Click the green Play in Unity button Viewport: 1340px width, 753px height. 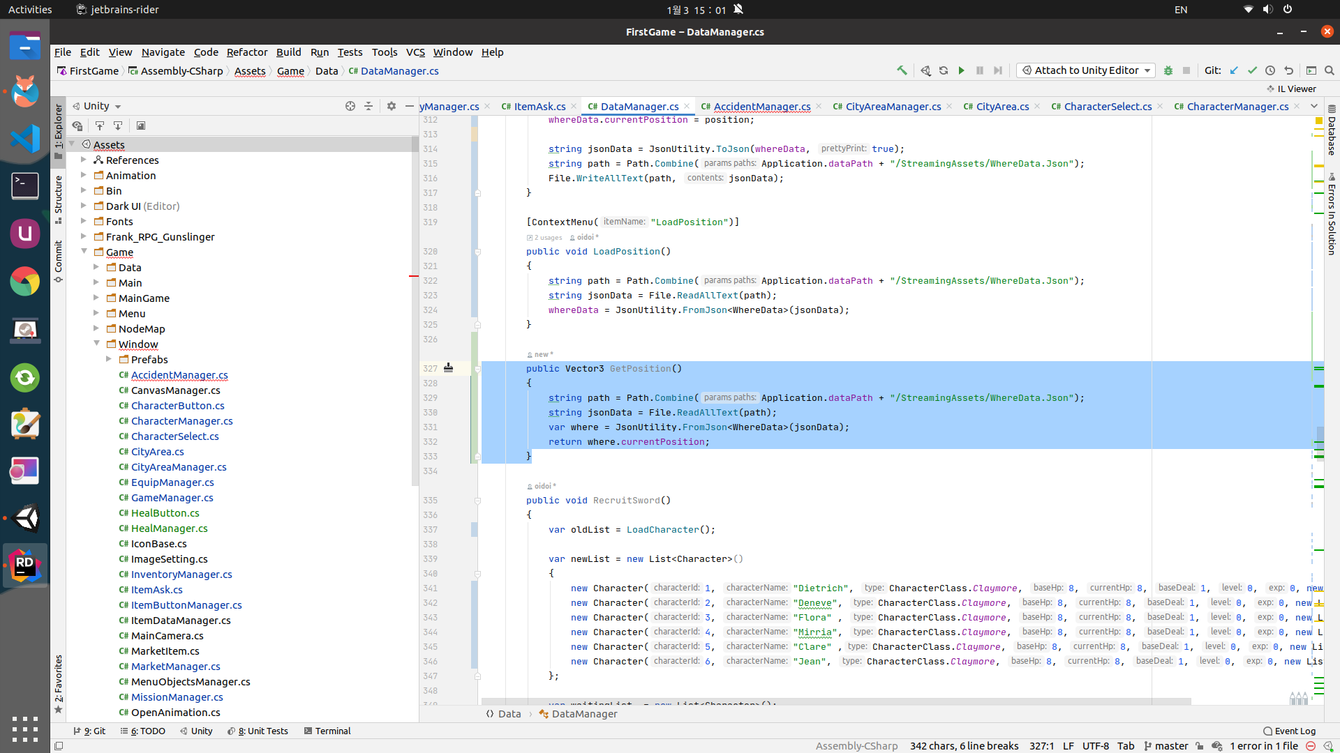(962, 70)
